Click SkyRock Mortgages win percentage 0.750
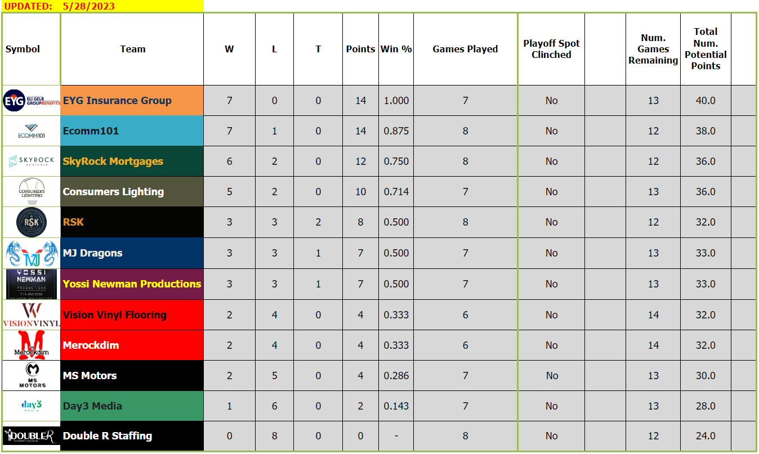Screen dimensions: 759x454 396,161
